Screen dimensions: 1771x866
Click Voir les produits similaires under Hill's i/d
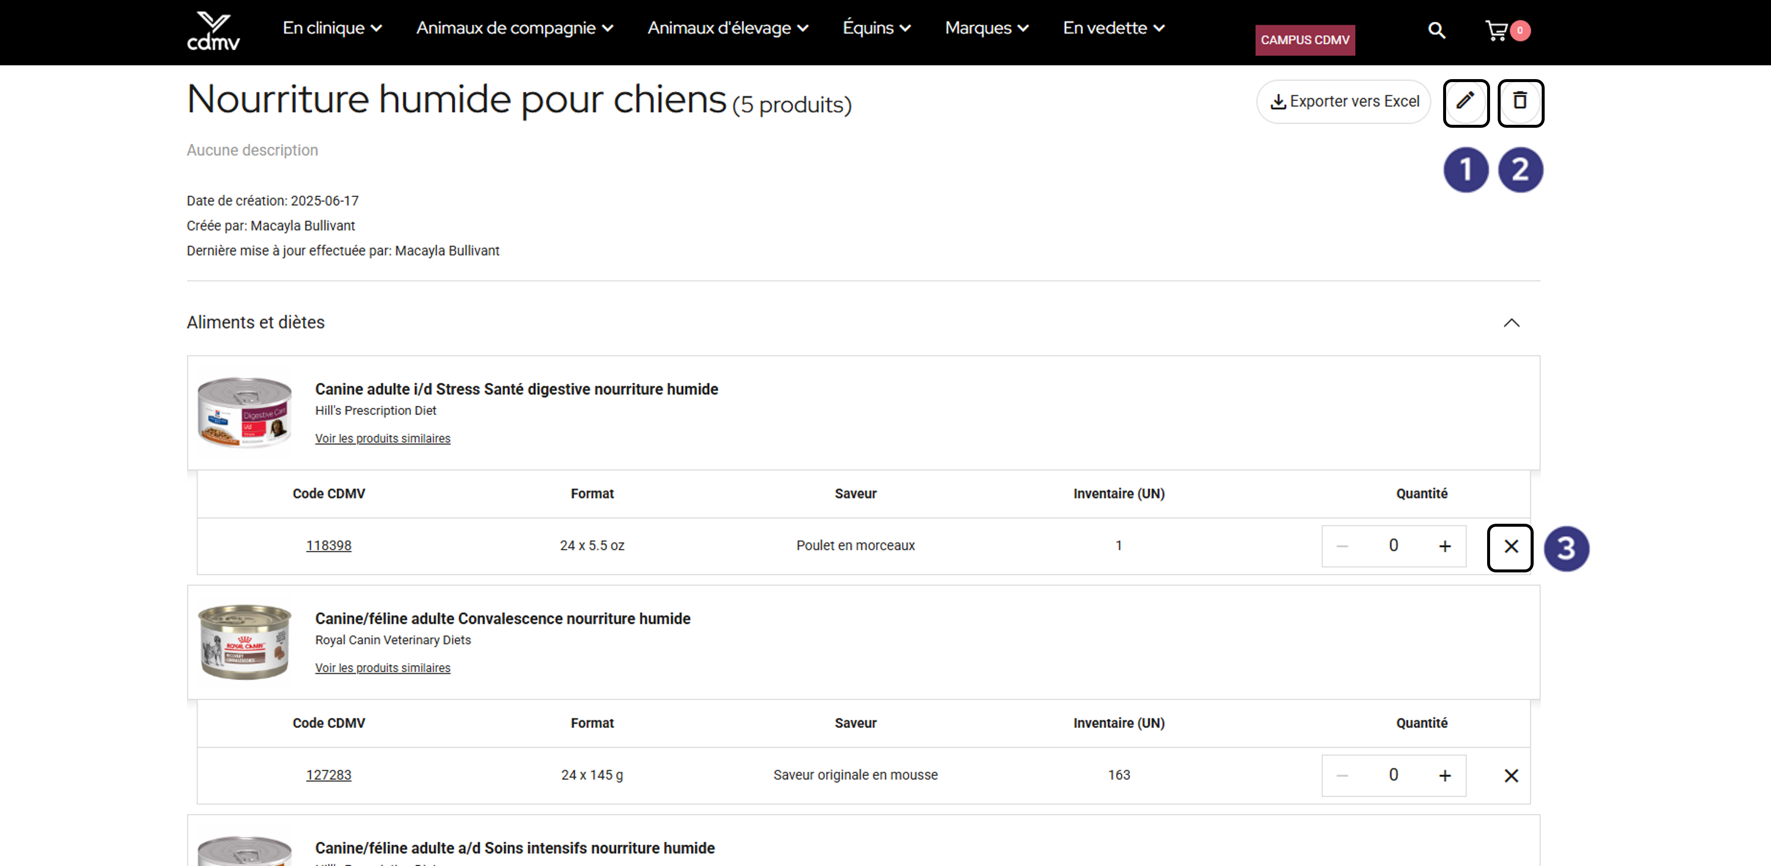pos(383,438)
